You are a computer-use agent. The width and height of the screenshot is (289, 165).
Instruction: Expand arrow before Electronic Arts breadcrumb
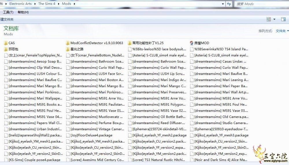tap(6, 4)
